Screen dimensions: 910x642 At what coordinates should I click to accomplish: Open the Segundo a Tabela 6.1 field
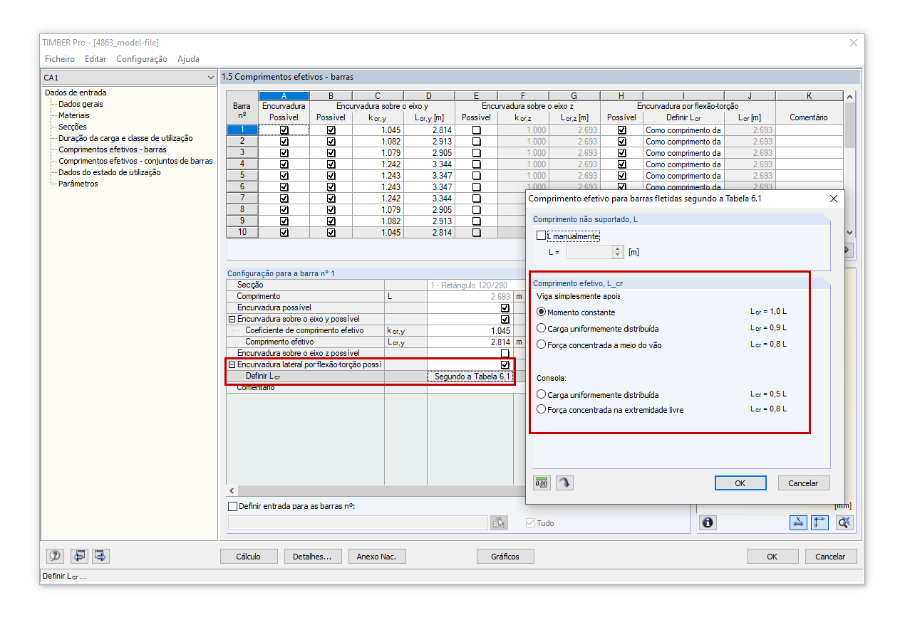point(470,377)
